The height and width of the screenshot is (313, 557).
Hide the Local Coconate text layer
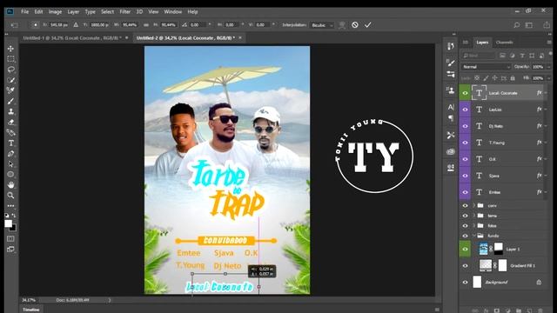[465, 93]
